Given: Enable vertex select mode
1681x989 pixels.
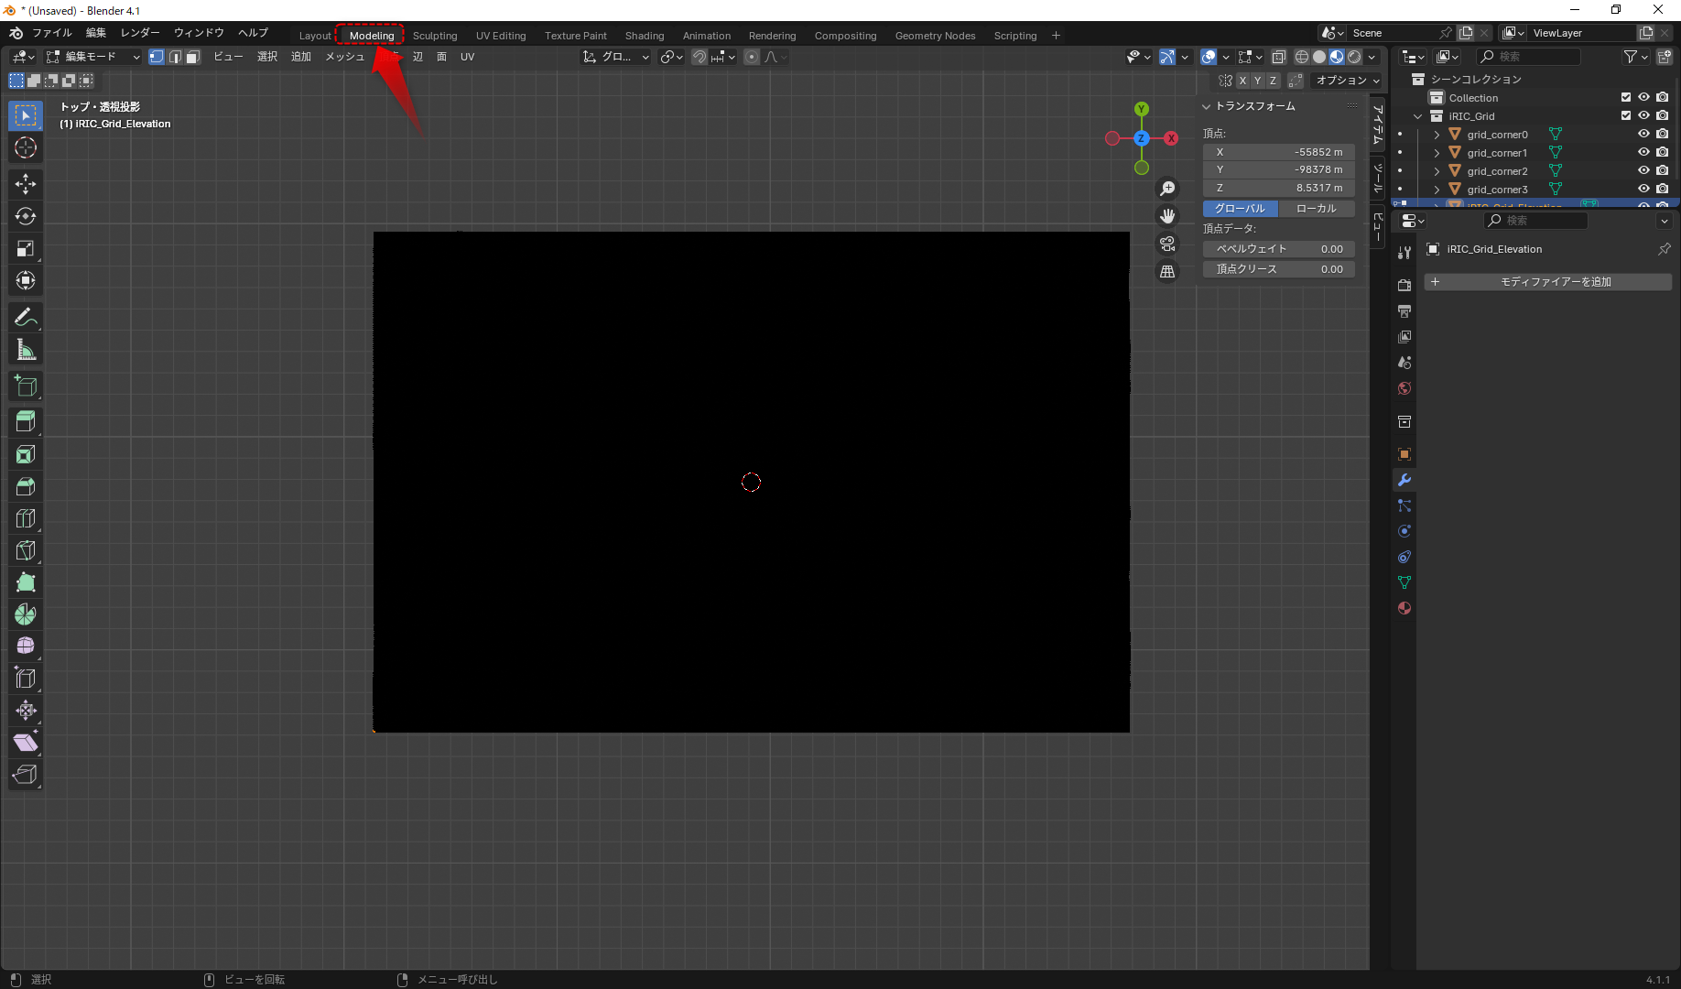Looking at the screenshot, I should (x=157, y=57).
